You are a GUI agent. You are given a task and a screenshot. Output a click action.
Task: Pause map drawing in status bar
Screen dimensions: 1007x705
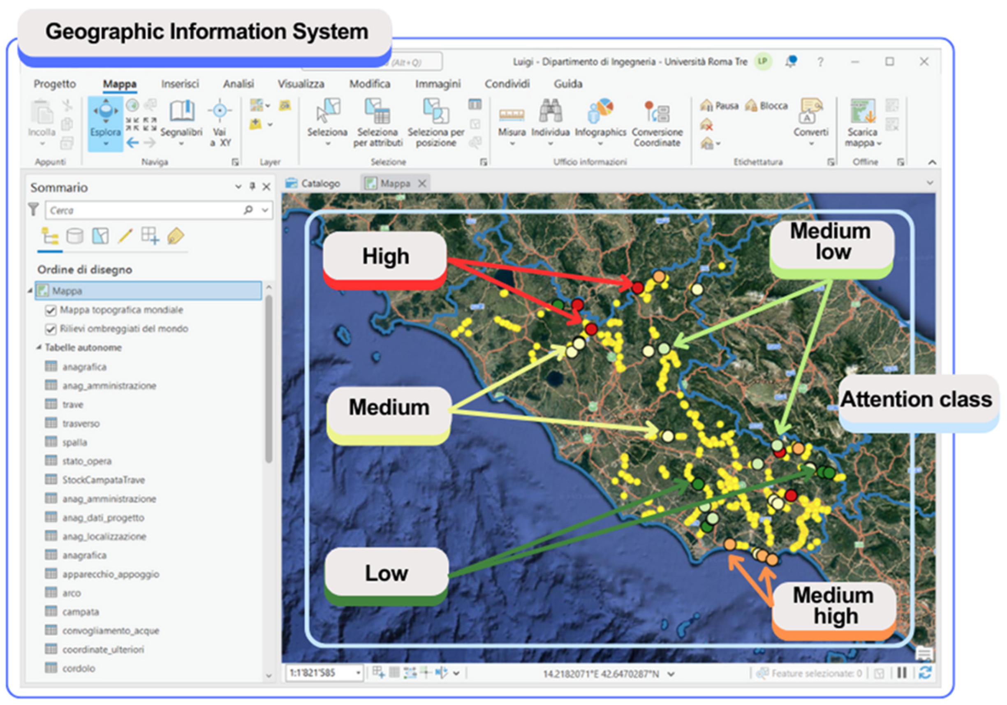click(x=902, y=673)
